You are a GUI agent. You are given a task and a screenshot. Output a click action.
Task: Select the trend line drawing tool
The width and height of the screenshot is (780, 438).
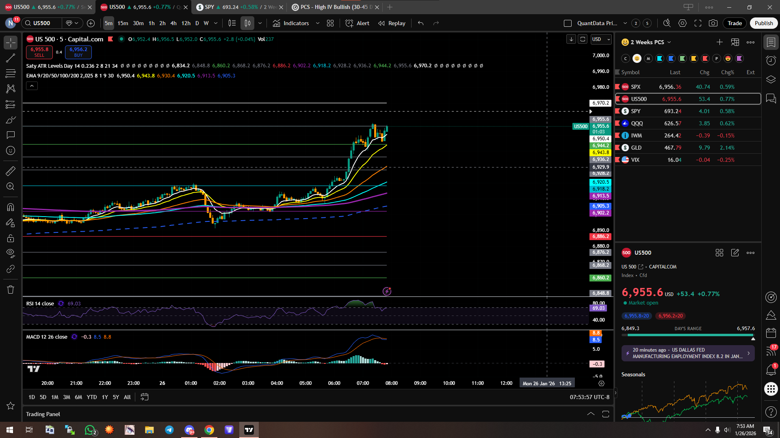pos(11,58)
